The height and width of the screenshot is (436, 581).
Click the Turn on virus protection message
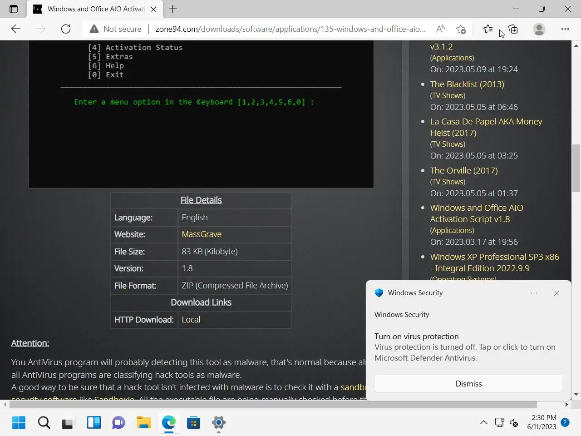pyautogui.click(x=465, y=347)
